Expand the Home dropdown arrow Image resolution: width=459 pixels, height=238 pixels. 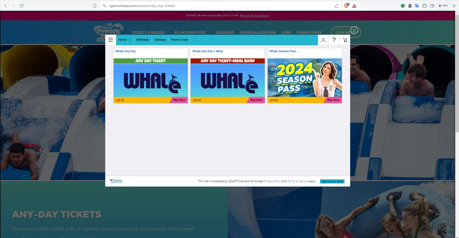tap(130, 39)
